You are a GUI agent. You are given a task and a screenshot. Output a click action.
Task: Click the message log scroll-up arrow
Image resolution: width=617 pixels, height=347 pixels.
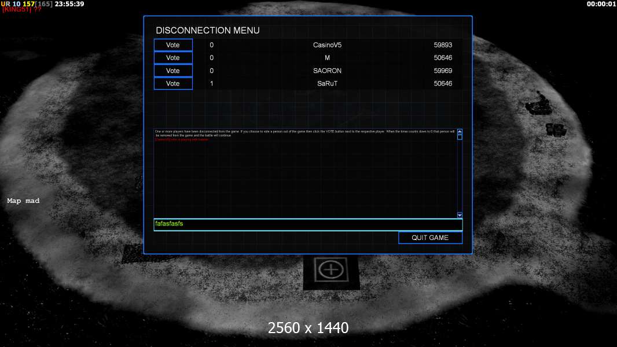[460, 132]
